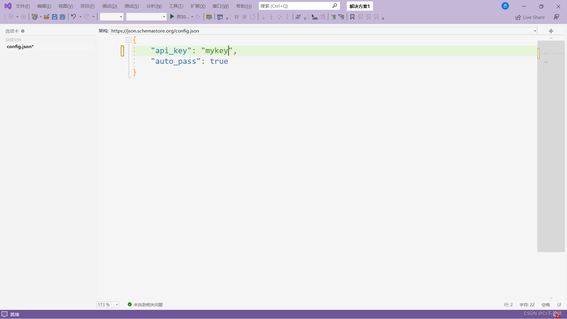Open the Help menu
This screenshot has width=567, height=319.
244,6
